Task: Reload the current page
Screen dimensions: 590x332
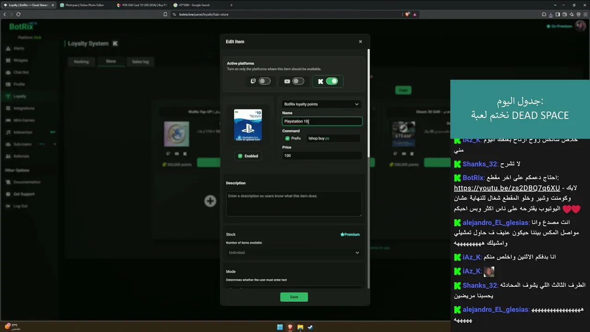Action: click(18, 14)
